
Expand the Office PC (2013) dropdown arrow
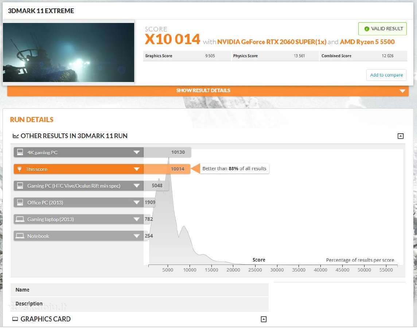click(136, 203)
